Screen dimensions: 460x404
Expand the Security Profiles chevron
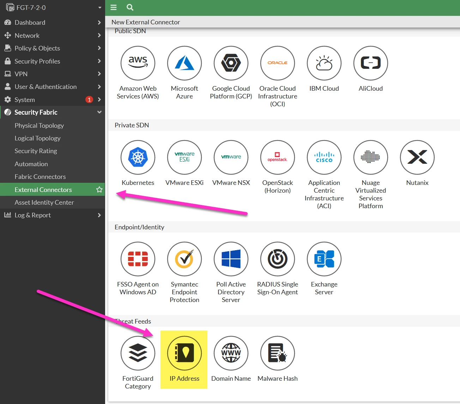tap(99, 61)
